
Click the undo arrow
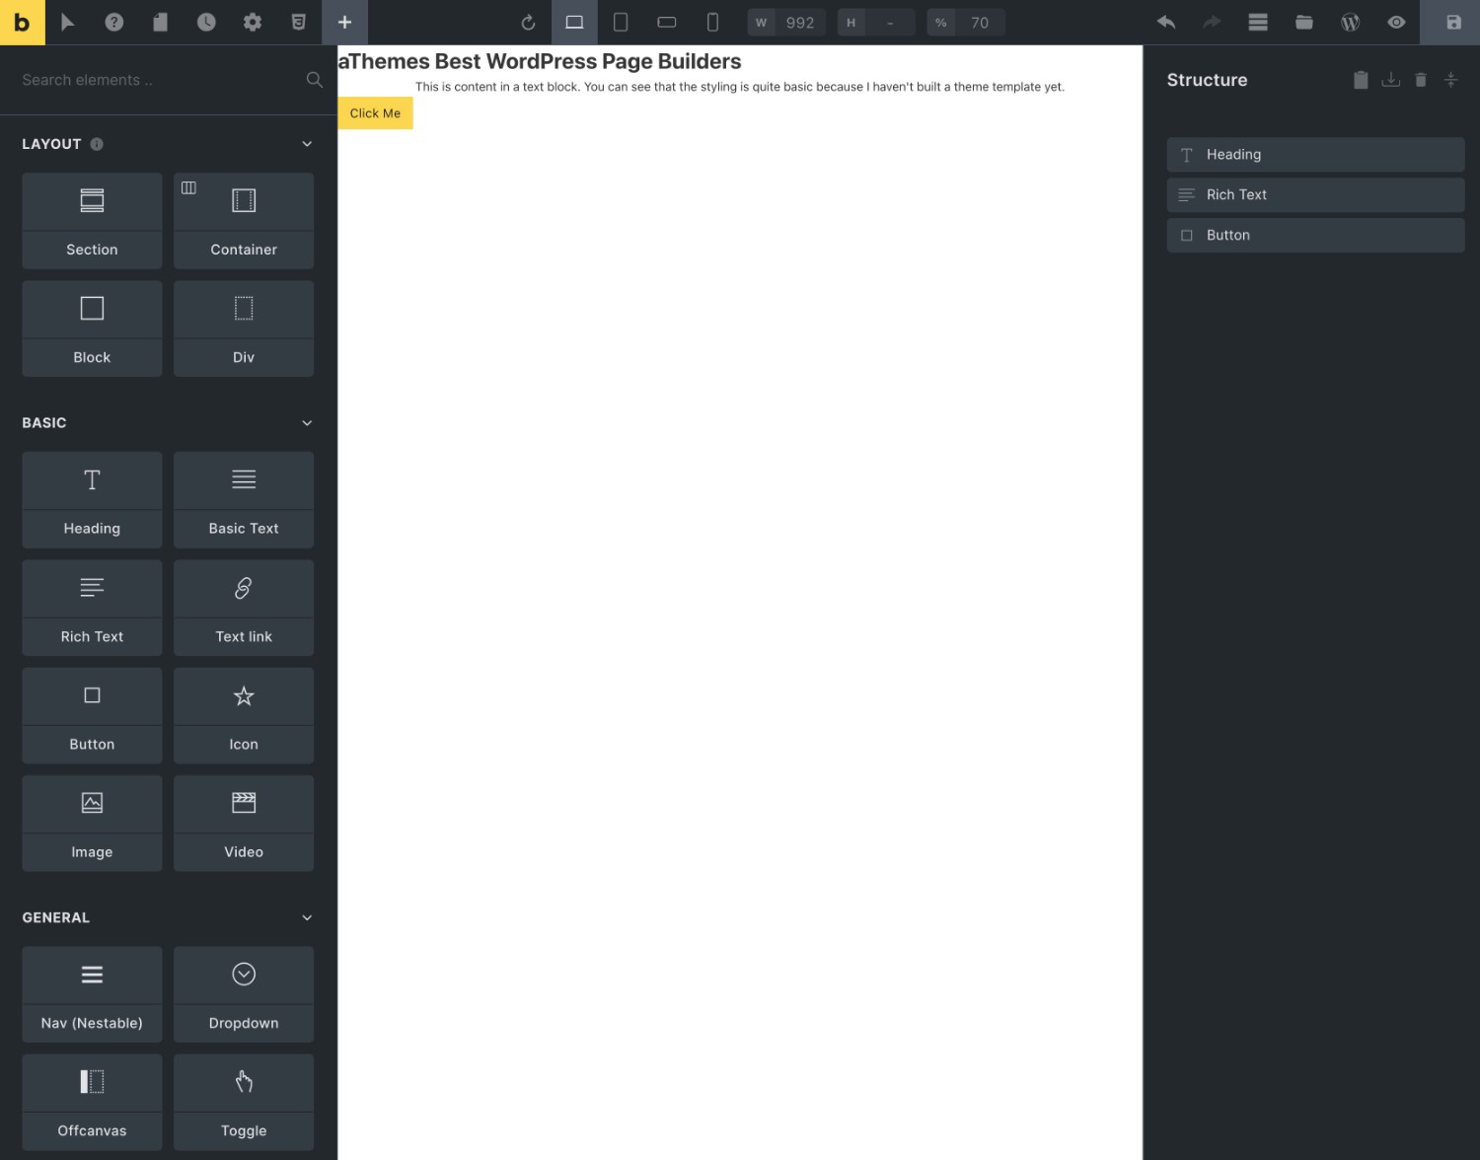[x=1165, y=22]
